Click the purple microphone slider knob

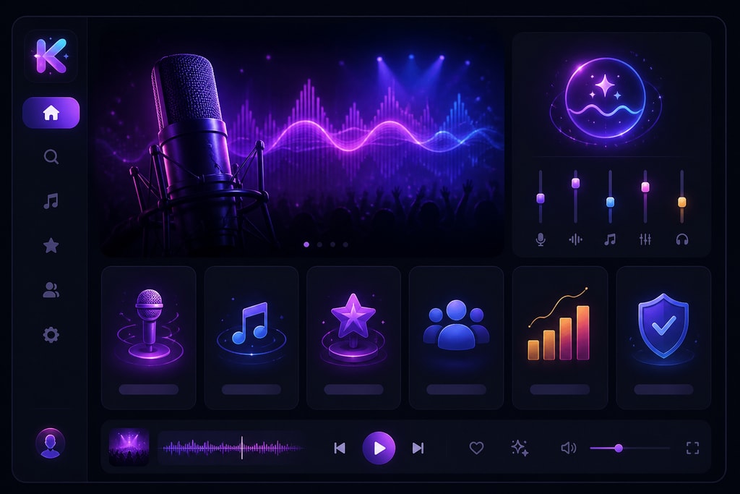point(541,198)
